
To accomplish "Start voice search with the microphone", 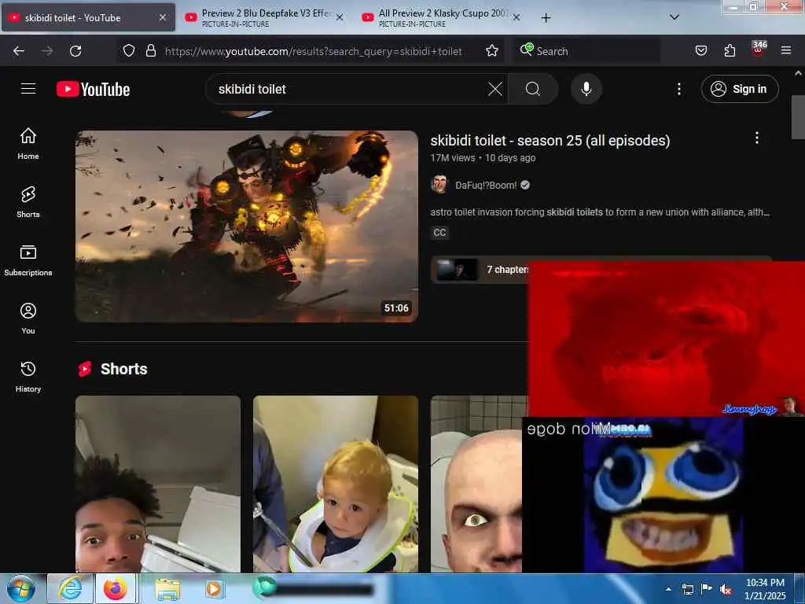I will [586, 90].
